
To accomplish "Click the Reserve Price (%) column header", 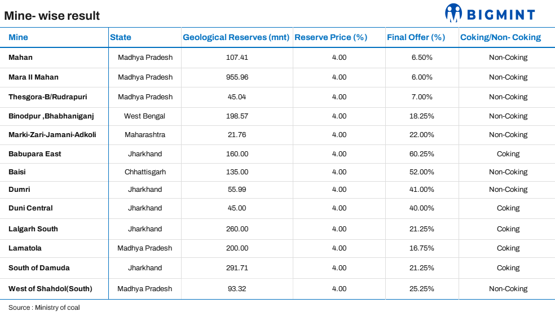I will pos(331,37).
